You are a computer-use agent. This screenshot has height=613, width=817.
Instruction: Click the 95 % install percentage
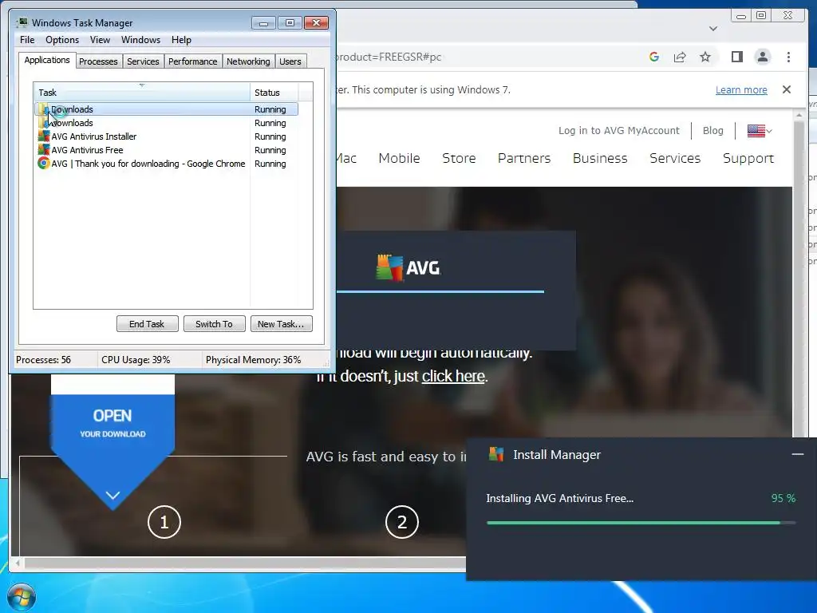[783, 498]
